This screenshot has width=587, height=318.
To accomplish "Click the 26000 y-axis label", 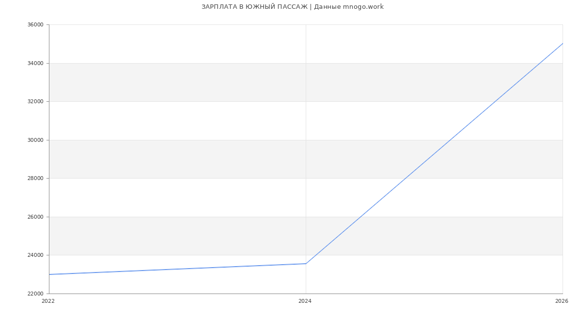I will [35, 217].
